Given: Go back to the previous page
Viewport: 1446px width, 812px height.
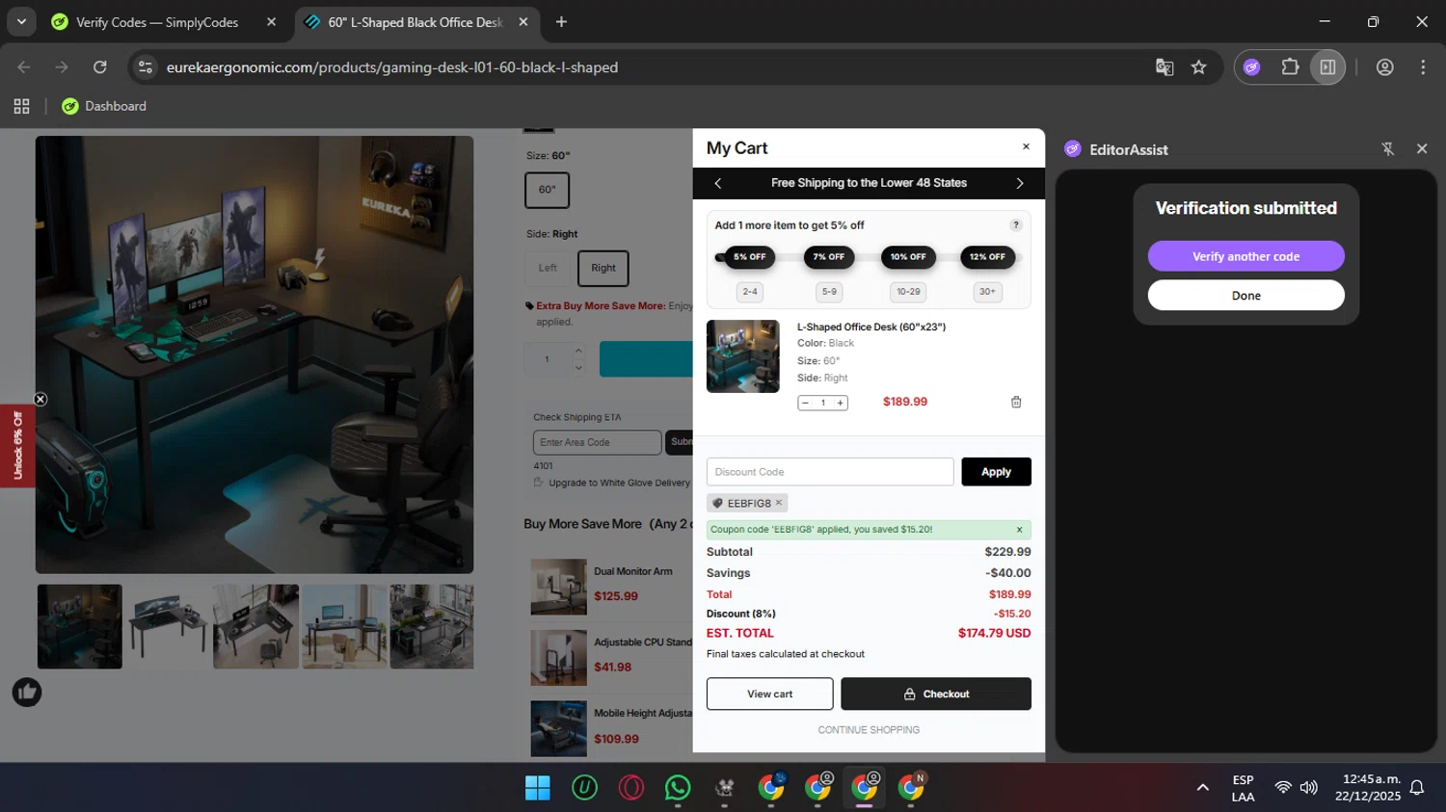Looking at the screenshot, I should tap(24, 67).
